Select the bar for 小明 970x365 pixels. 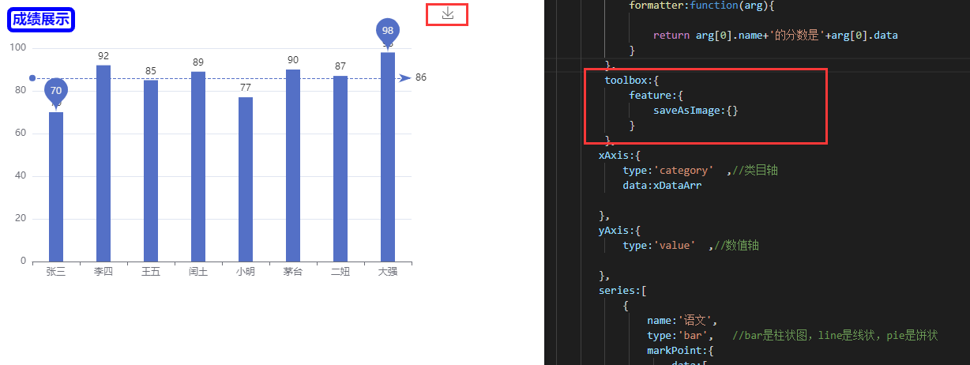246,179
